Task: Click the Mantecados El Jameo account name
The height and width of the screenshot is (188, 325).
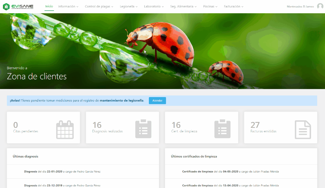Action: point(300,6)
